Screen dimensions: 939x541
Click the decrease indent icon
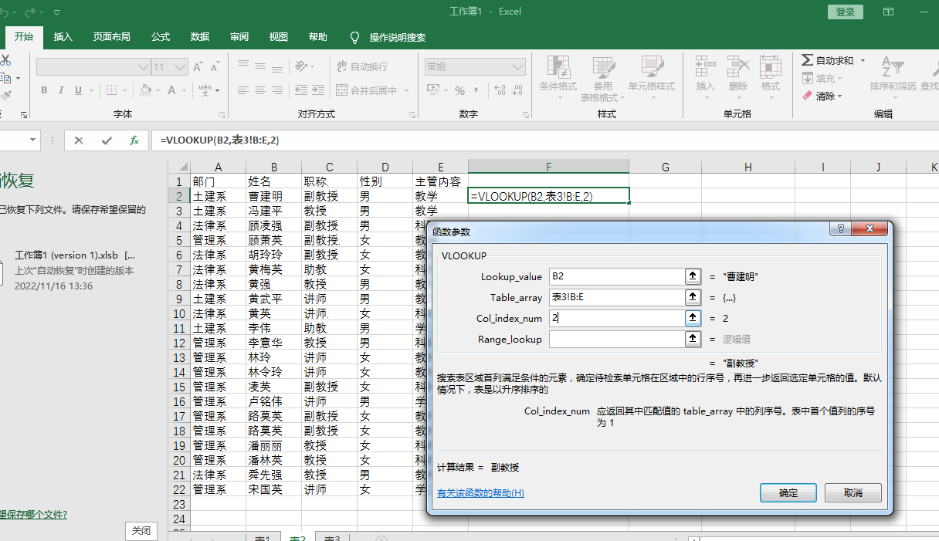[301, 90]
